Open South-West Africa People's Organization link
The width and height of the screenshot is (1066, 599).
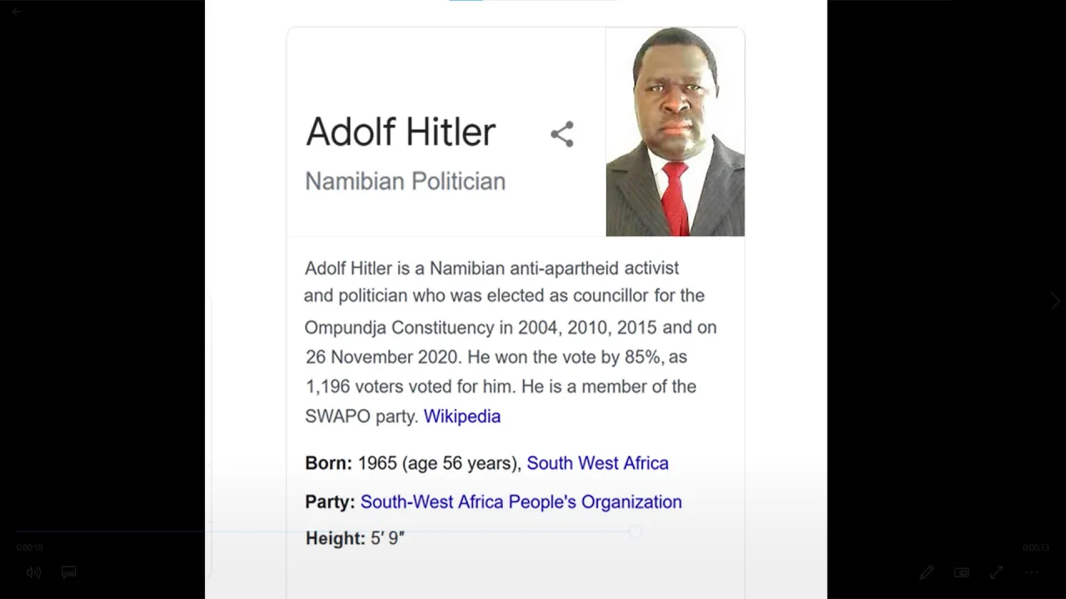pos(521,502)
